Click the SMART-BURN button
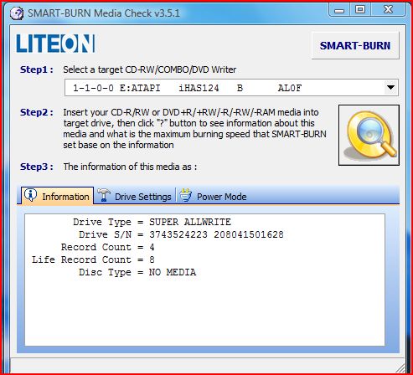This screenshot has height=375, width=413. [x=355, y=45]
